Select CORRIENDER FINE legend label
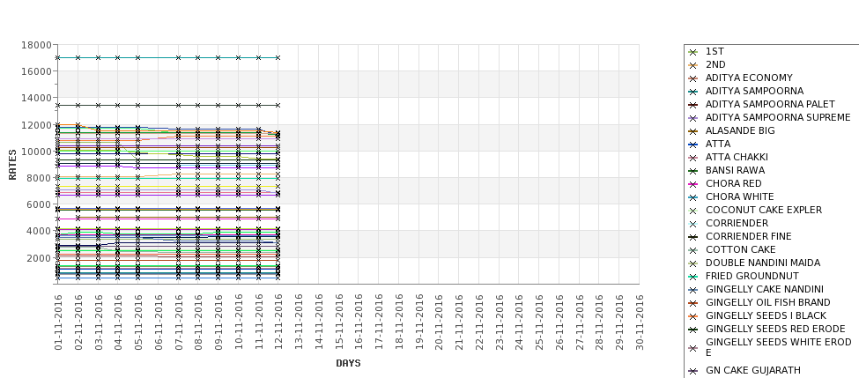The height and width of the screenshot is (378, 859). tap(748, 236)
